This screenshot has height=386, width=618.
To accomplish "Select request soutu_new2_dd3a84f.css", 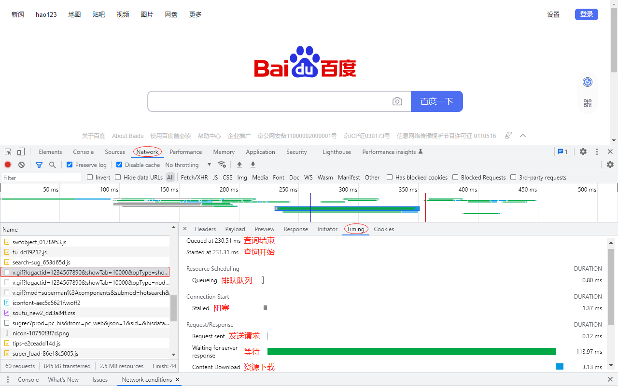I will pos(85,313).
